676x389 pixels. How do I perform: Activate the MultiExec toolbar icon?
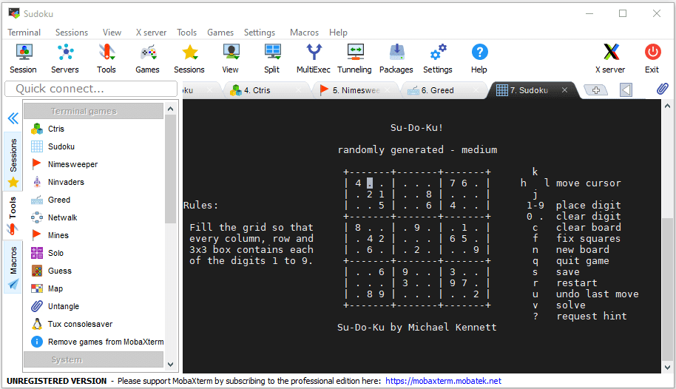[x=314, y=58]
